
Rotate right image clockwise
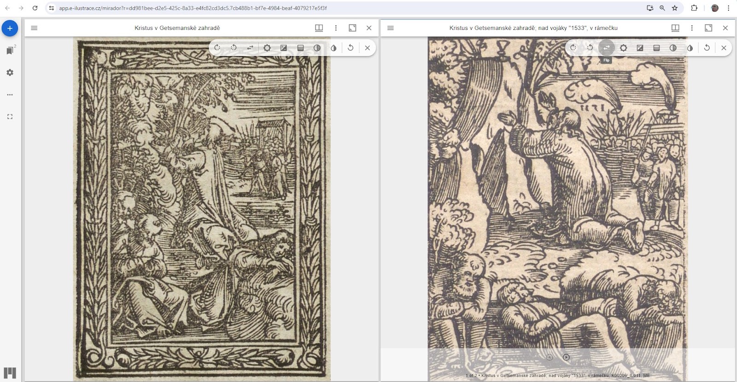(573, 48)
